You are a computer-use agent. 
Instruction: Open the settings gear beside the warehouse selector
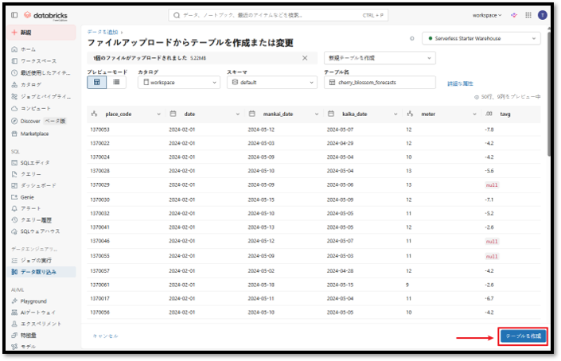click(411, 38)
